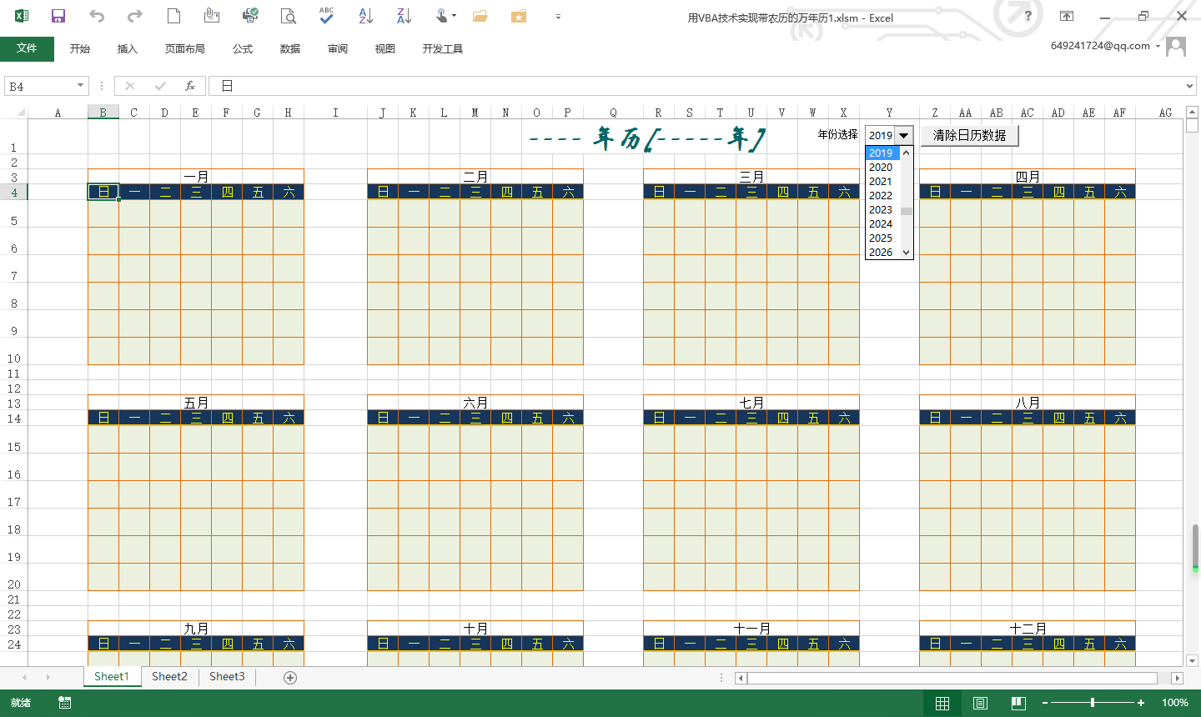
Task: Switch to Page Layout view in status bar
Action: [x=980, y=703]
